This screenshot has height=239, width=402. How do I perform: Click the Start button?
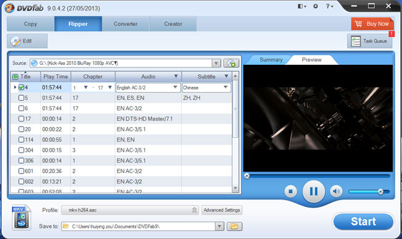pyautogui.click(x=363, y=221)
